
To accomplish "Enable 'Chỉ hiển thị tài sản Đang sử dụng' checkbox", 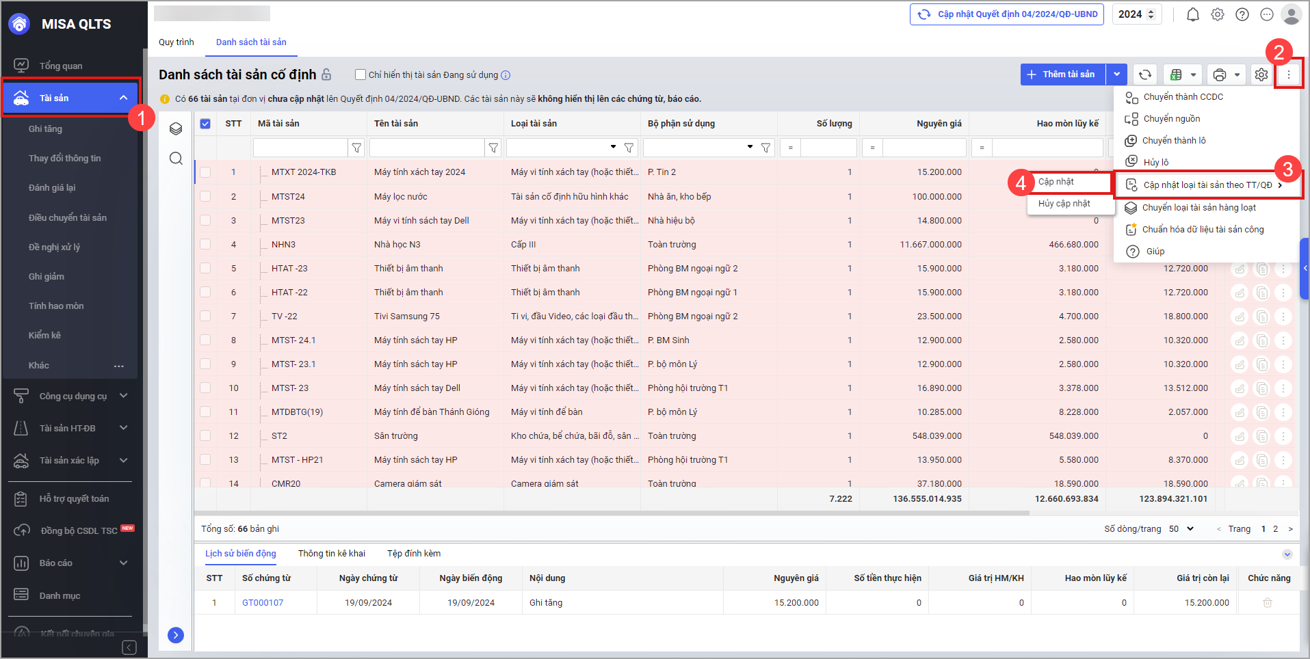I will tap(361, 75).
